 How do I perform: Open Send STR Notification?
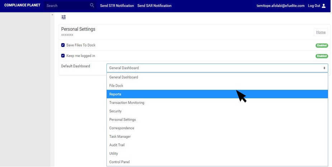point(117,6)
